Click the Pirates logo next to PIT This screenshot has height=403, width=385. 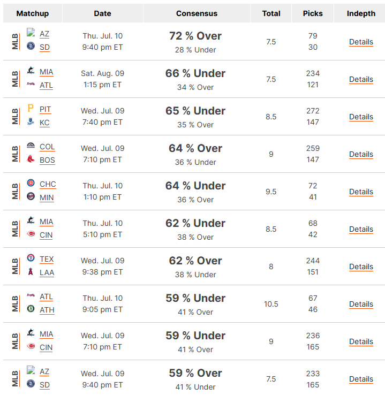point(31,108)
